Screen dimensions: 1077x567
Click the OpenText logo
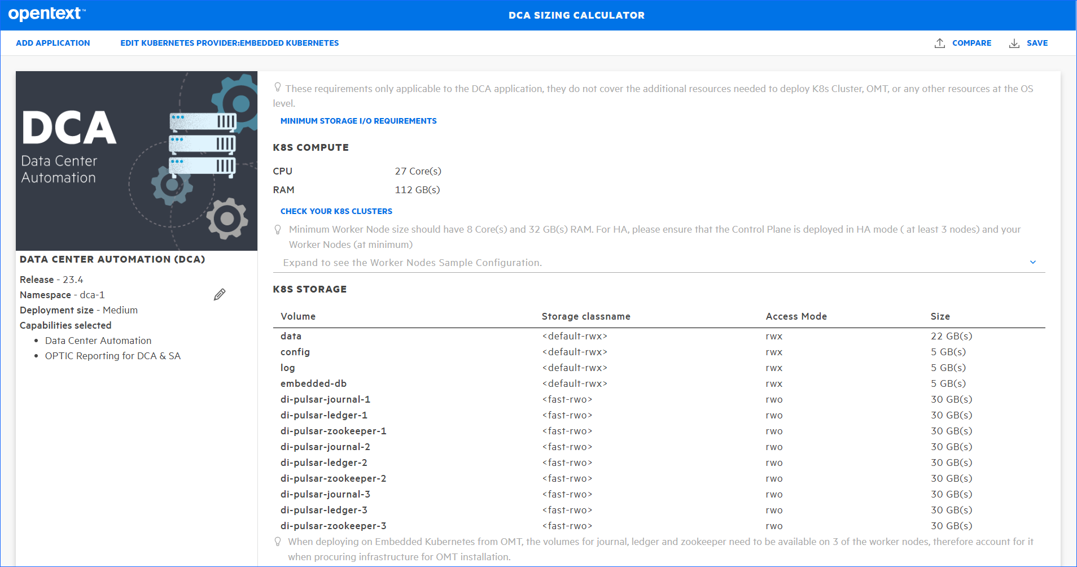coord(47,14)
